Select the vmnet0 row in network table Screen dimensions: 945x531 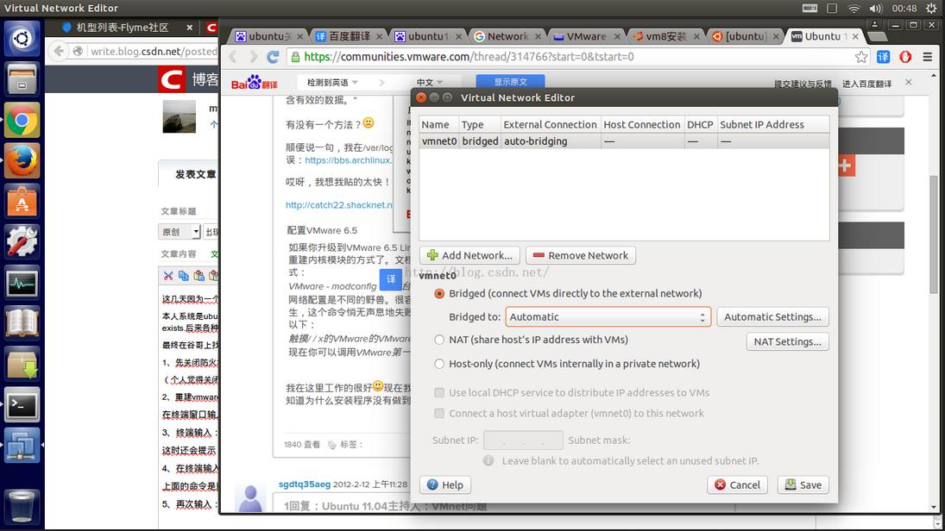(624, 141)
